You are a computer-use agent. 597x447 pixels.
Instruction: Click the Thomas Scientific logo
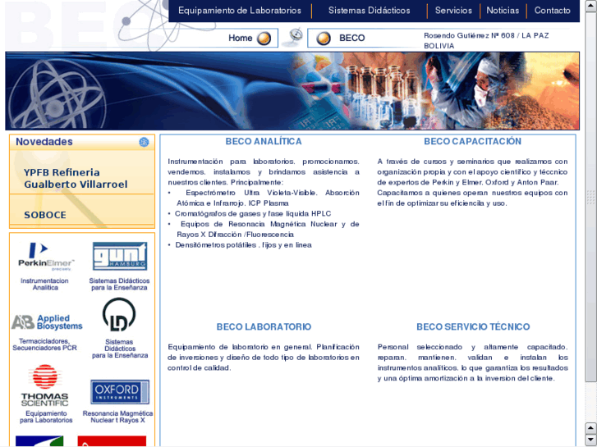[x=44, y=385]
